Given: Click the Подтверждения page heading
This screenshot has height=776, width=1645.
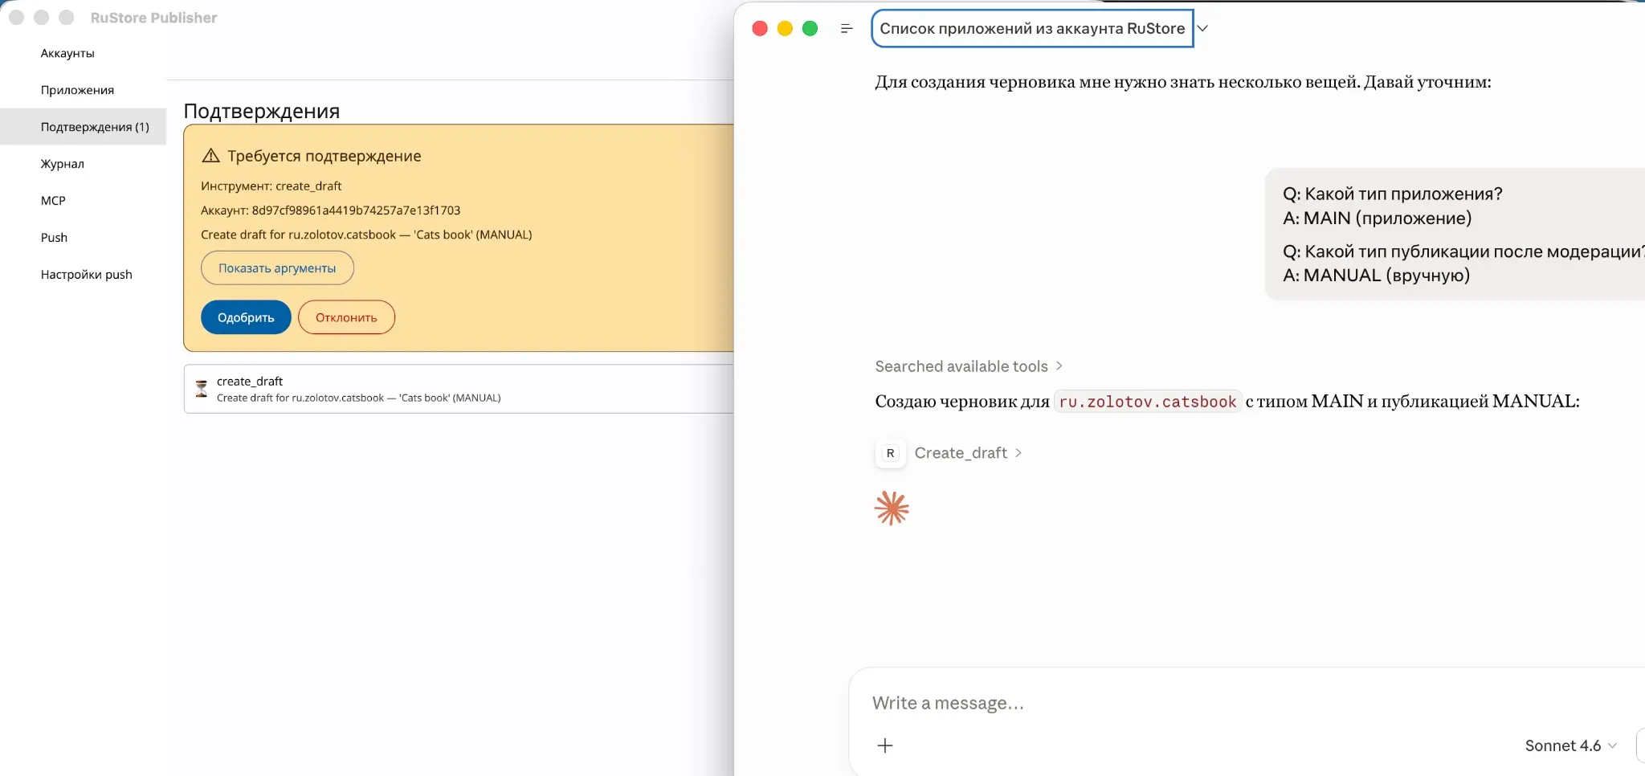Looking at the screenshot, I should pyautogui.click(x=262, y=111).
